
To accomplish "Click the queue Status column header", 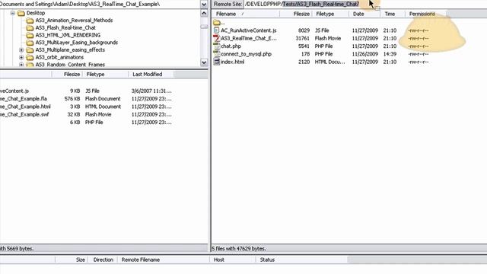I will click(x=301, y=260).
